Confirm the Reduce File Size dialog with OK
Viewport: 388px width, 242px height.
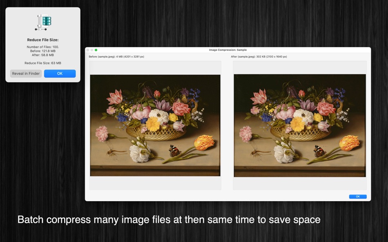pyautogui.click(x=60, y=74)
